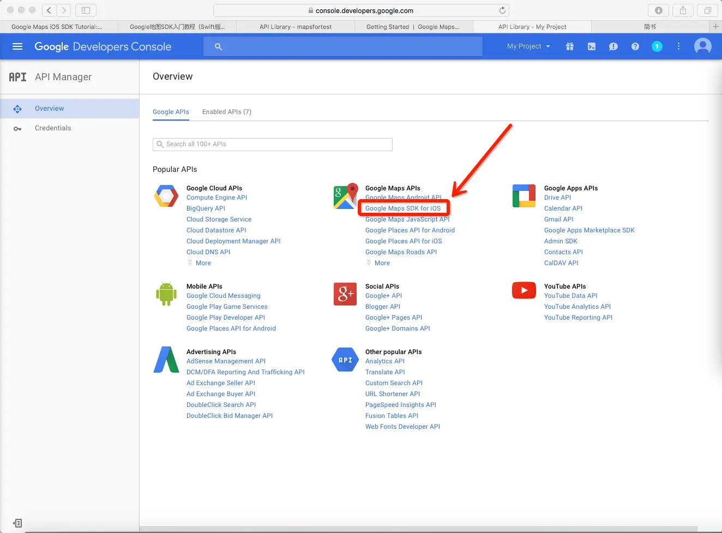The width and height of the screenshot is (722, 533).
Task: Open BigQuery API link
Action: pos(206,208)
